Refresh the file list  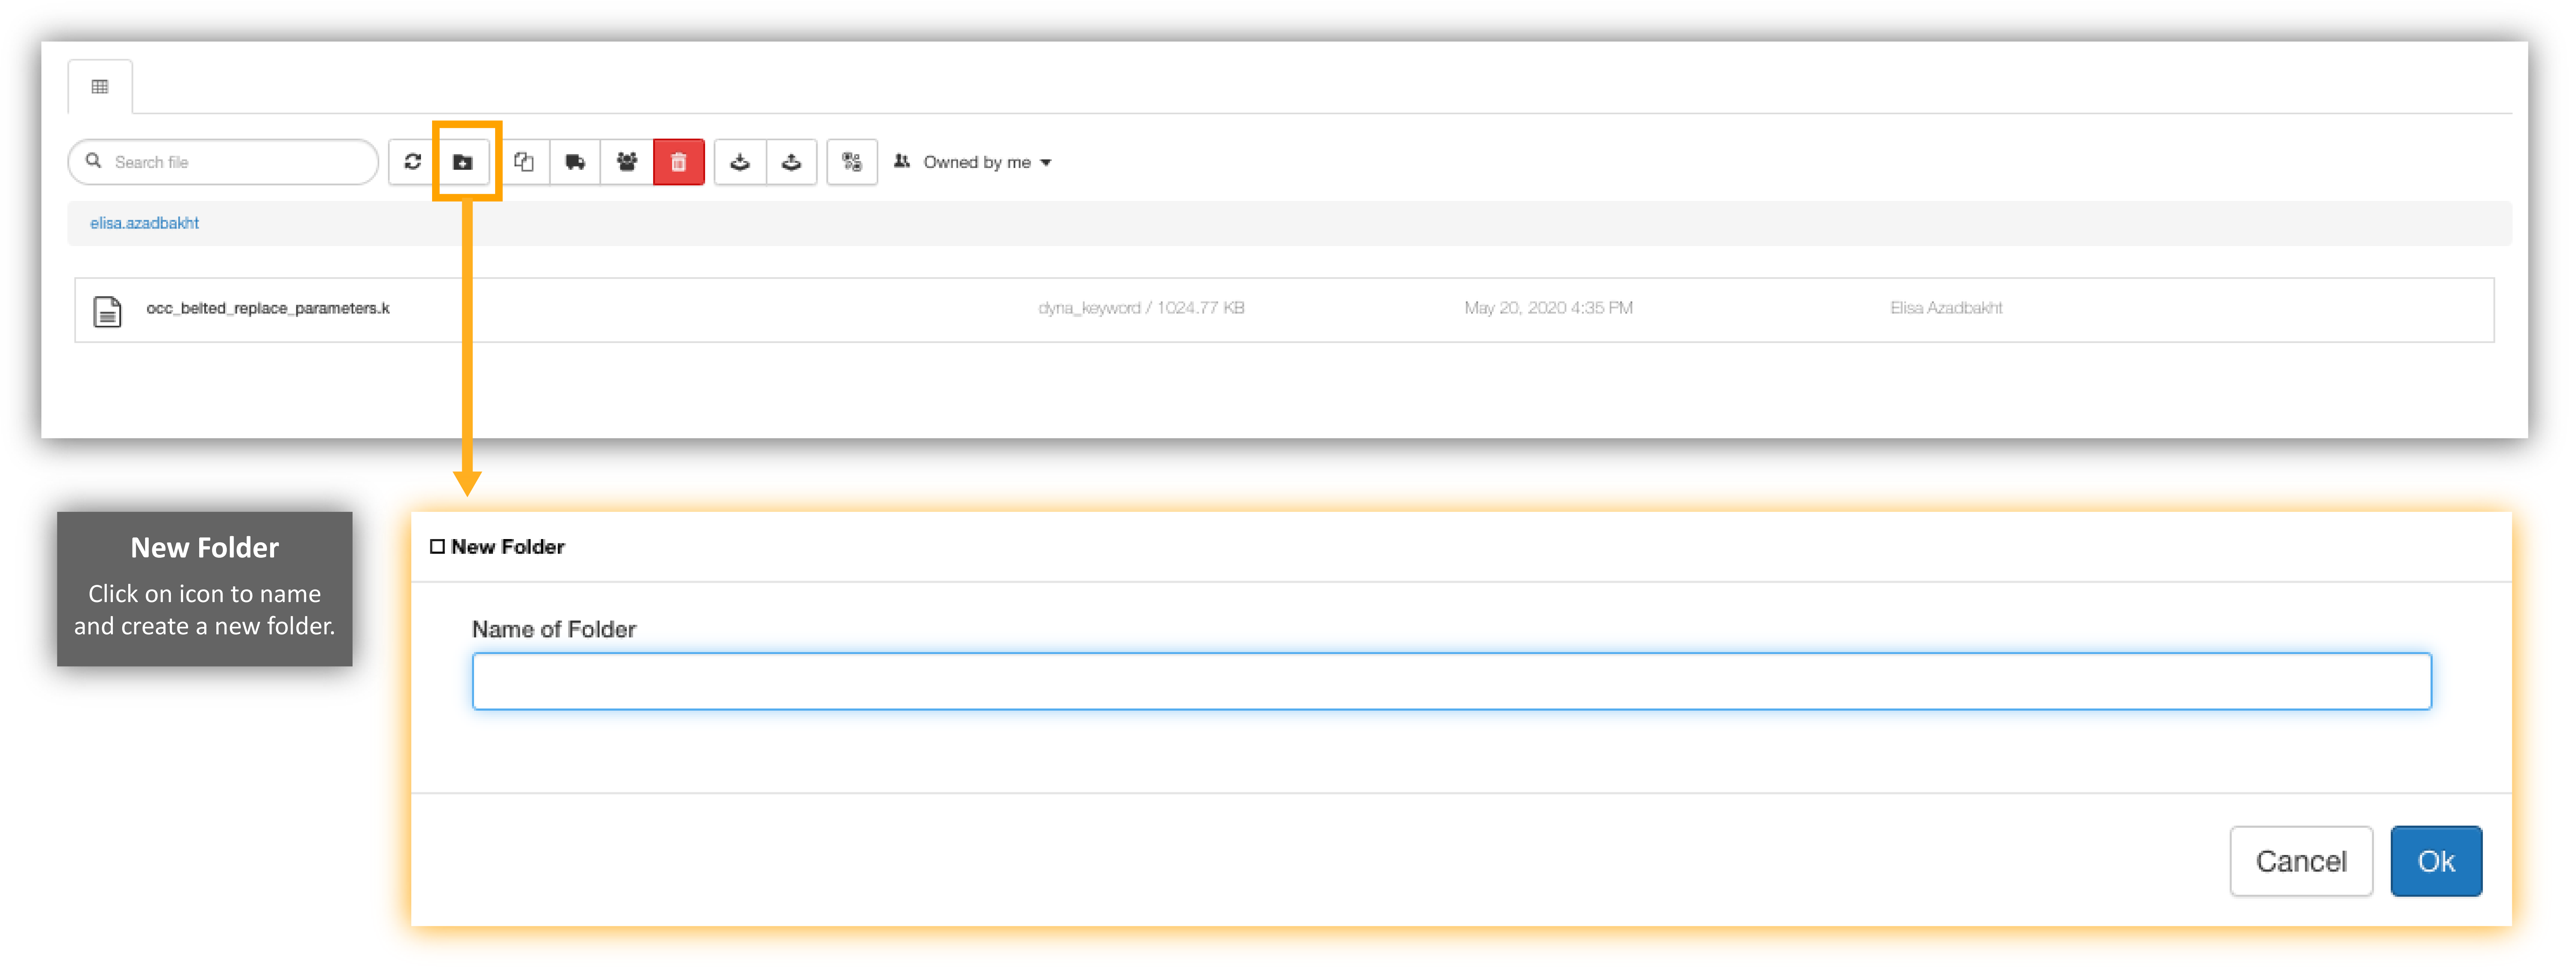point(413,162)
